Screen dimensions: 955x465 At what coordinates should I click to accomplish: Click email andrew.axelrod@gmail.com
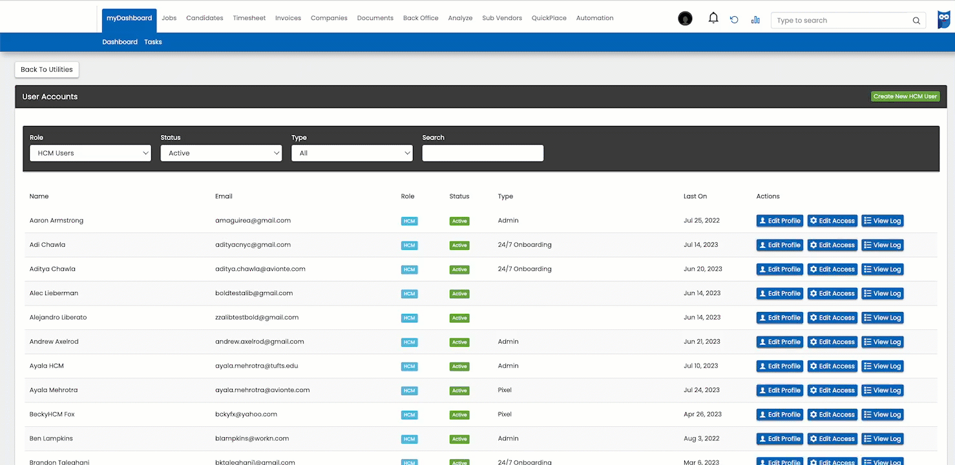[259, 342]
